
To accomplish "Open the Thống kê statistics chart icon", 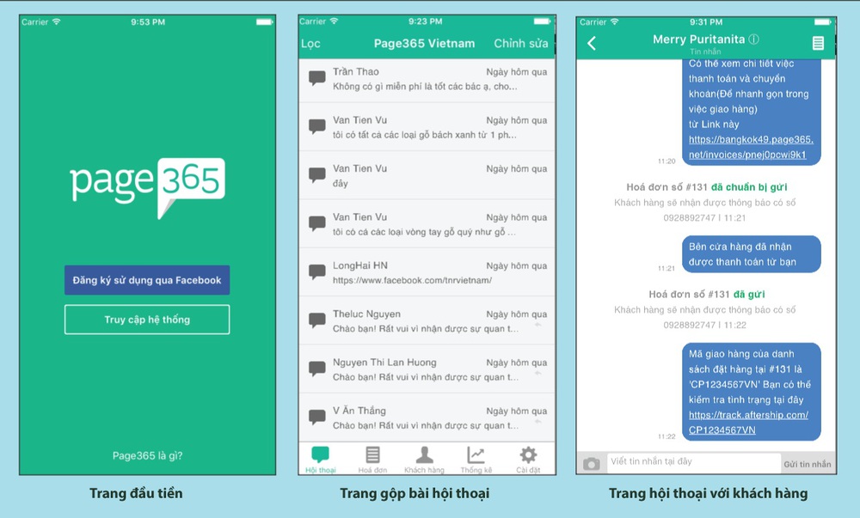I will (476, 455).
